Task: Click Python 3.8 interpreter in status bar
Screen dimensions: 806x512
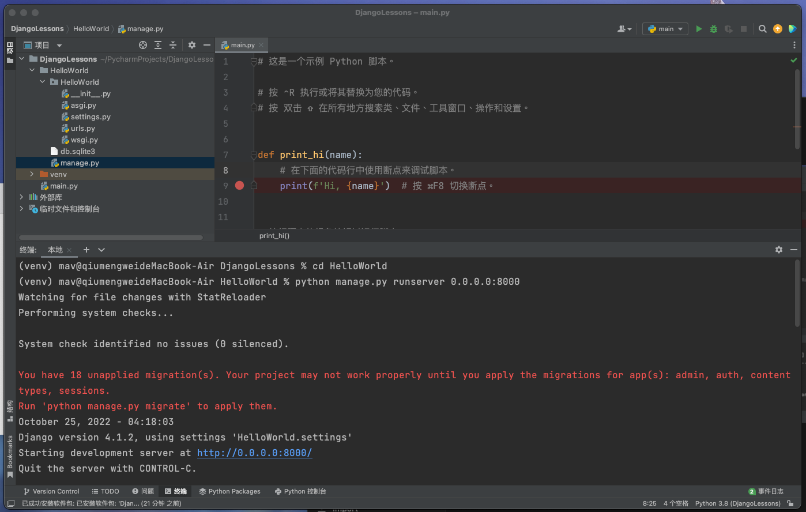Action: 737,503
